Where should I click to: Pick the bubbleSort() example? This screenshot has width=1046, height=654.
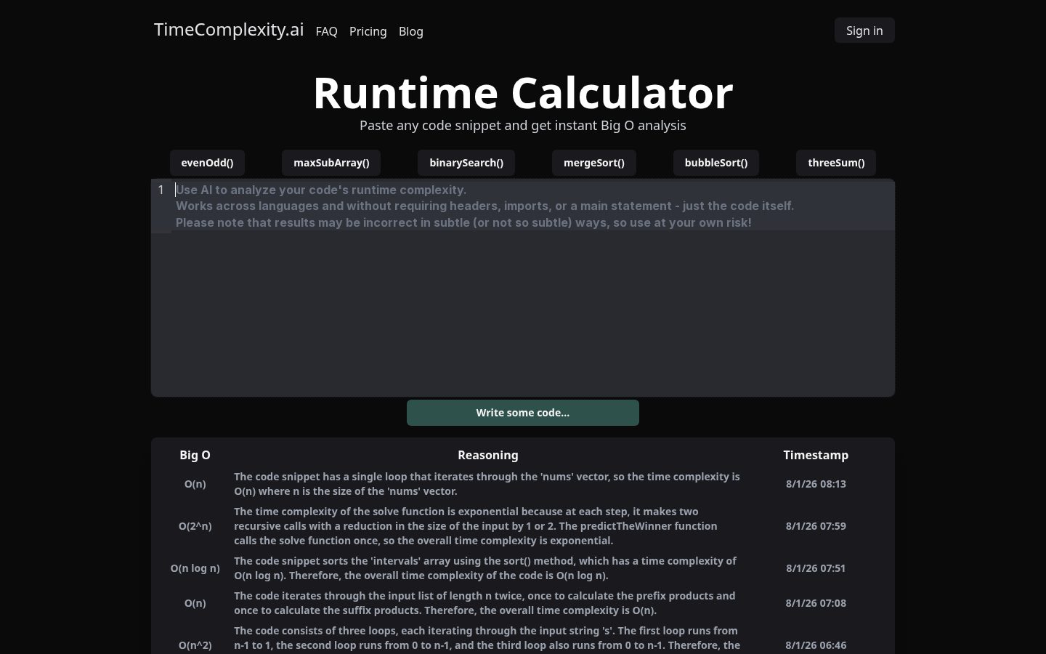click(716, 163)
